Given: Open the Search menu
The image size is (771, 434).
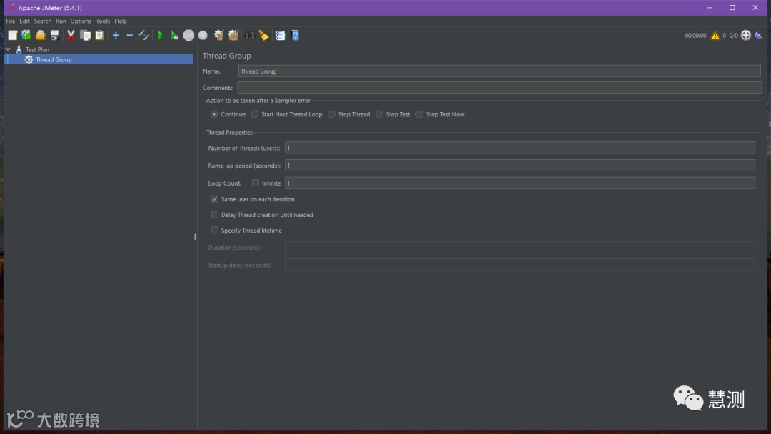Looking at the screenshot, I should click(43, 21).
